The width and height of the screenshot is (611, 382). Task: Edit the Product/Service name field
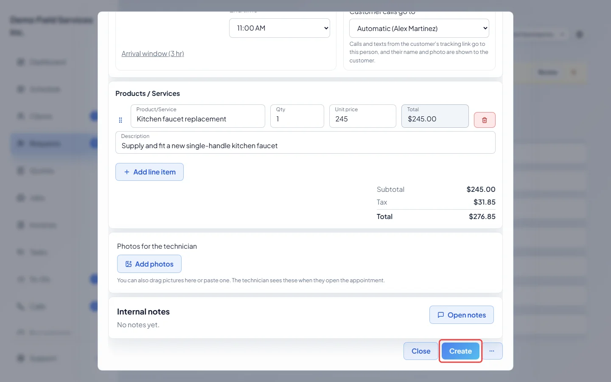click(198, 116)
